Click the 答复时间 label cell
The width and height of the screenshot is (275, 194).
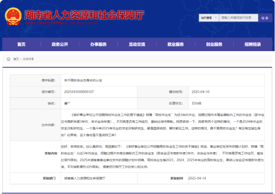coord(163,178)
